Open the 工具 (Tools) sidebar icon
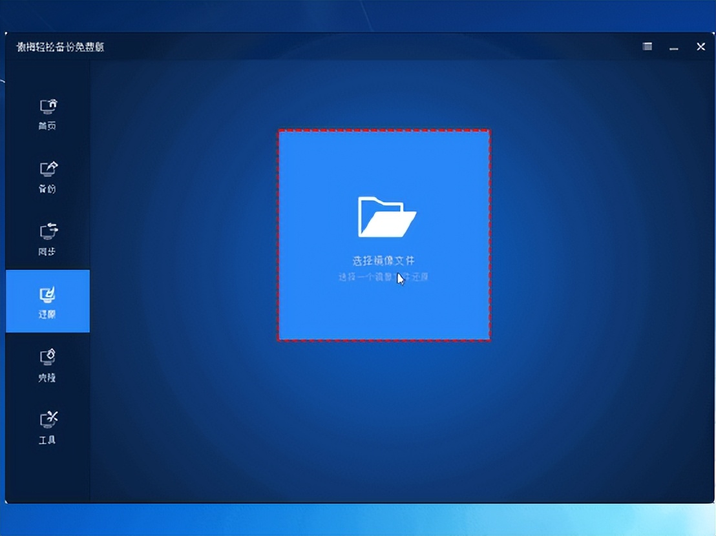716x536 pixels. (x=47, y=427)
